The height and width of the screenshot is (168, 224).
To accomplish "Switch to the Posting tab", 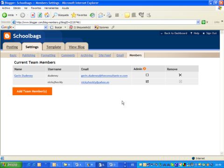I will point(12,47).
